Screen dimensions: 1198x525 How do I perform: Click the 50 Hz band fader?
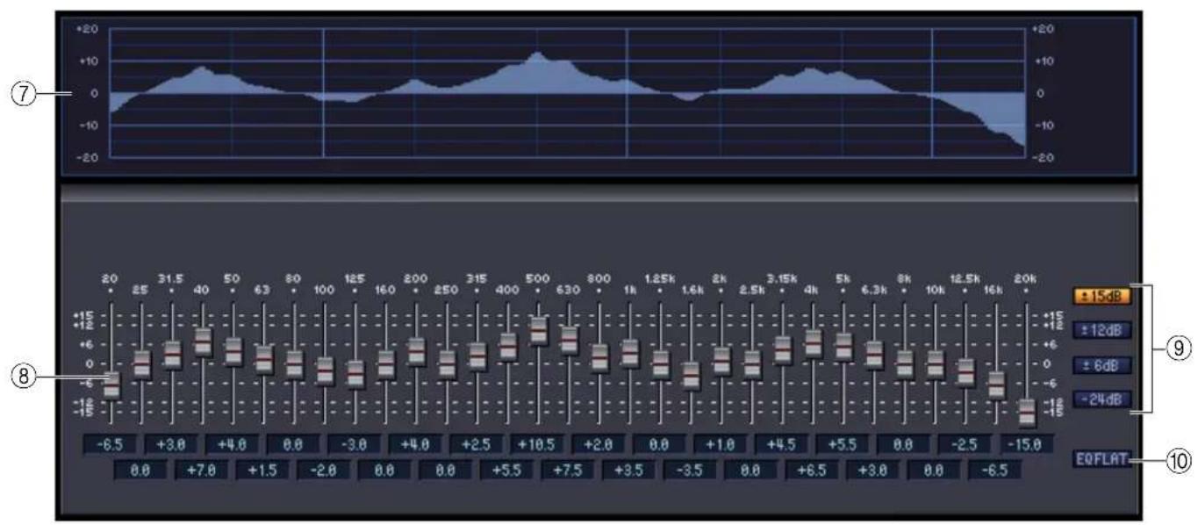[233, 350]
